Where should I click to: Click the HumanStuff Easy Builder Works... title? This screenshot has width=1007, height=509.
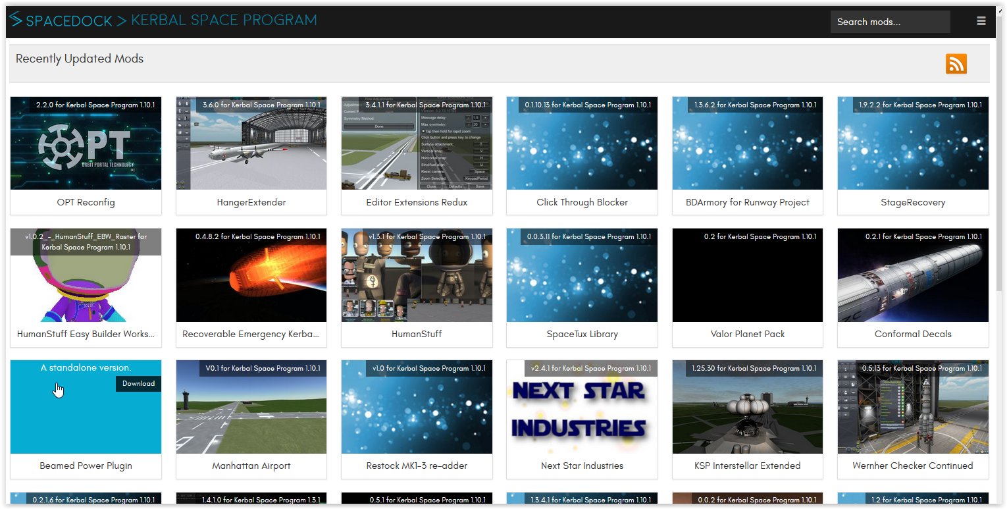click(x=86, y=334)
